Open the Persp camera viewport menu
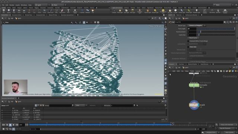Screen dimensions: 238x134 151,26
